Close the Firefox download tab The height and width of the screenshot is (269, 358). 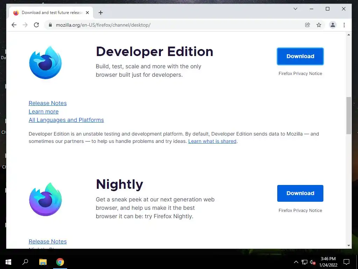coord(87,13)
